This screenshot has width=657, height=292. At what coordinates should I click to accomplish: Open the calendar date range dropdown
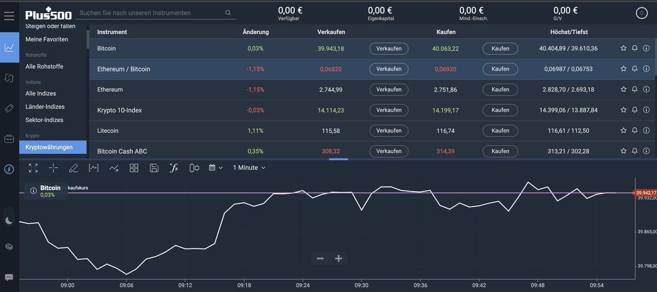pyautogui.click(x=216, y=168)
